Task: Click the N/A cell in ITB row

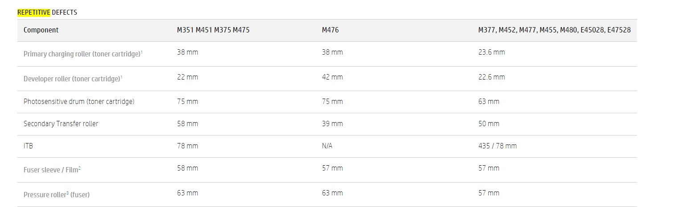Action: tap(327, 146)
